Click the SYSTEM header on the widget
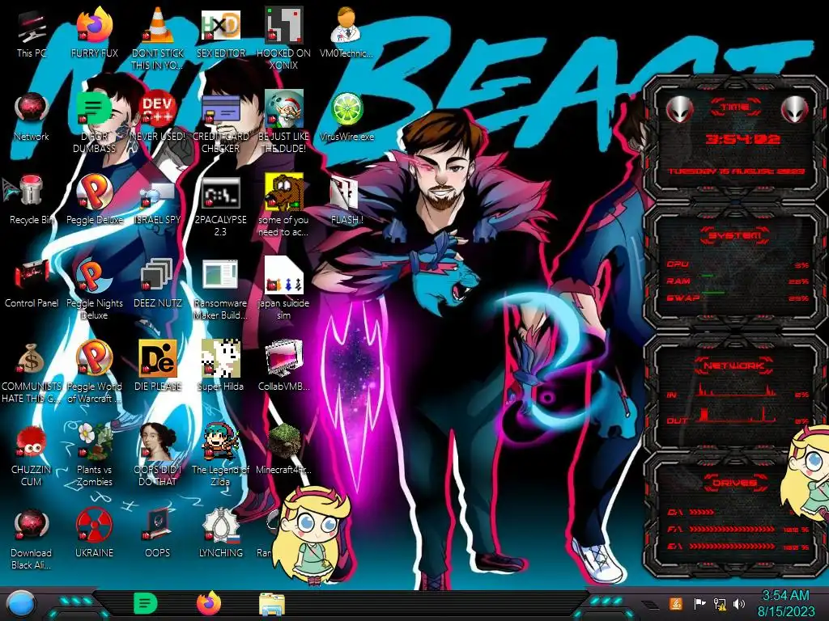The image size is (829, 621). click(735, 235)
